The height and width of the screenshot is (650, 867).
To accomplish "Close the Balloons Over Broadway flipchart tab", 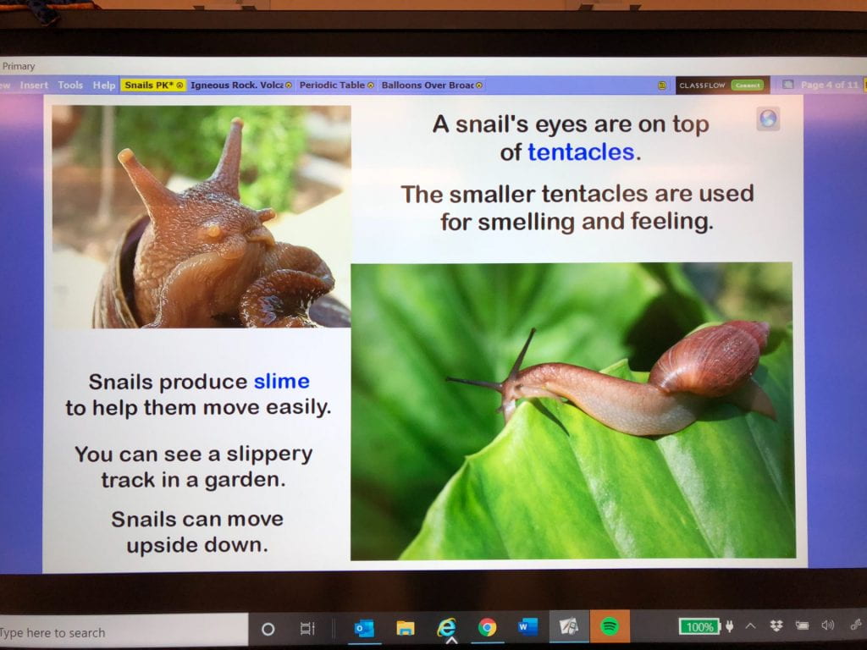I will point(479,85).
